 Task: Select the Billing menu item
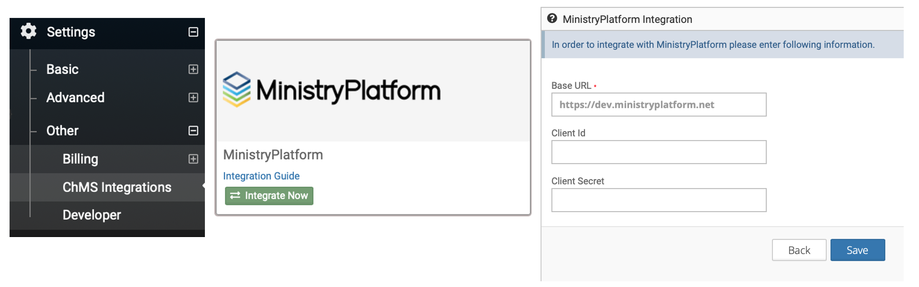[80, 159]
